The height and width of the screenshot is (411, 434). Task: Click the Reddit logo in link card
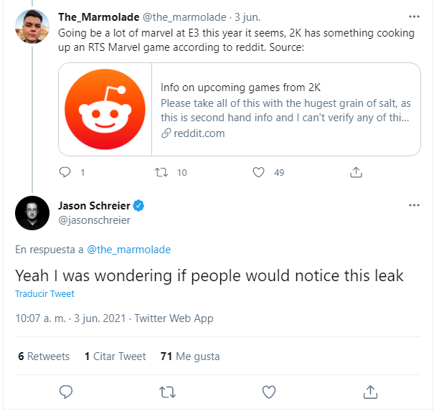tap(105, 109)
